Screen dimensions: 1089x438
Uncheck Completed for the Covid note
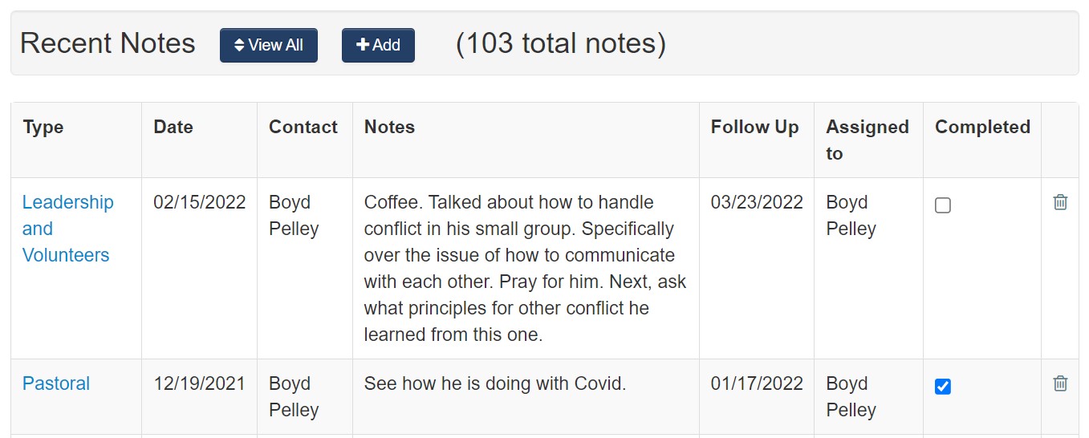[943, 387]
